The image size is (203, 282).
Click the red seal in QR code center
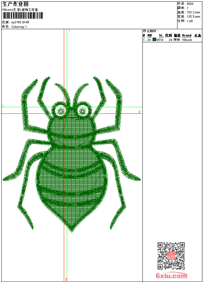click(171, 256)
